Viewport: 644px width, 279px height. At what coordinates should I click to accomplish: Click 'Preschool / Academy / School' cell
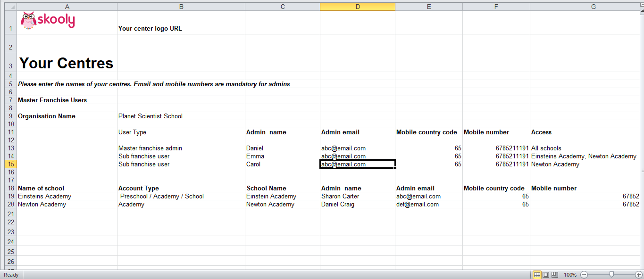[x=181, y=196]
